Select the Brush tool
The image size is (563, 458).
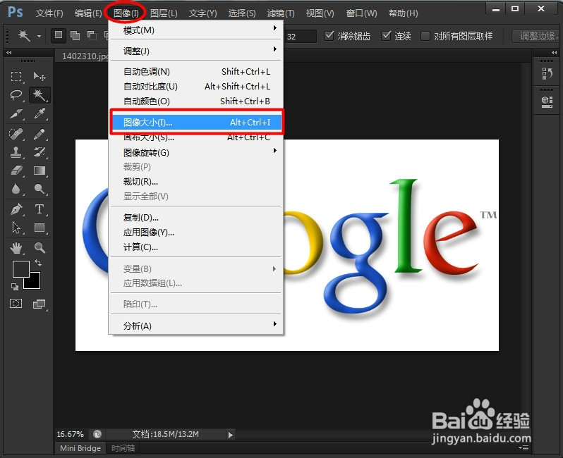coord(39,134)
